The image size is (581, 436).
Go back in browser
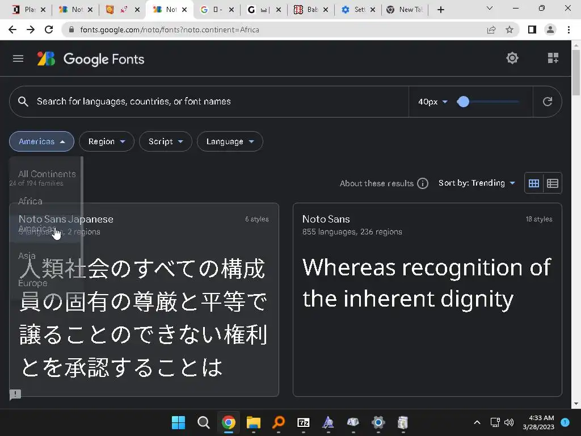tap(12, 30)
